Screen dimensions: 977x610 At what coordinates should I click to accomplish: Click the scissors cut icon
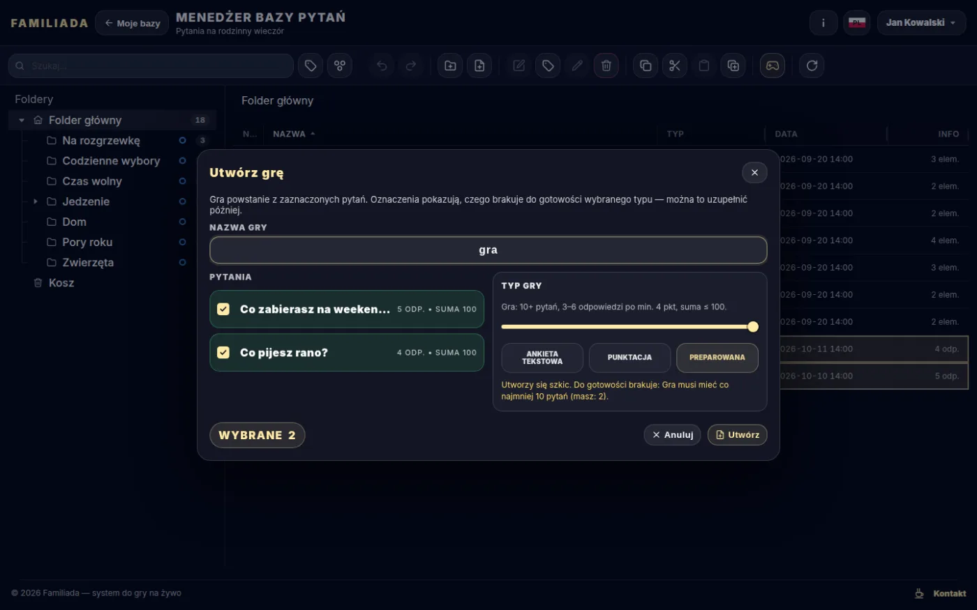675,66
